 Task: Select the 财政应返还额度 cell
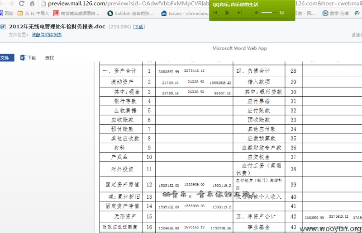click(x=121, y=227)
